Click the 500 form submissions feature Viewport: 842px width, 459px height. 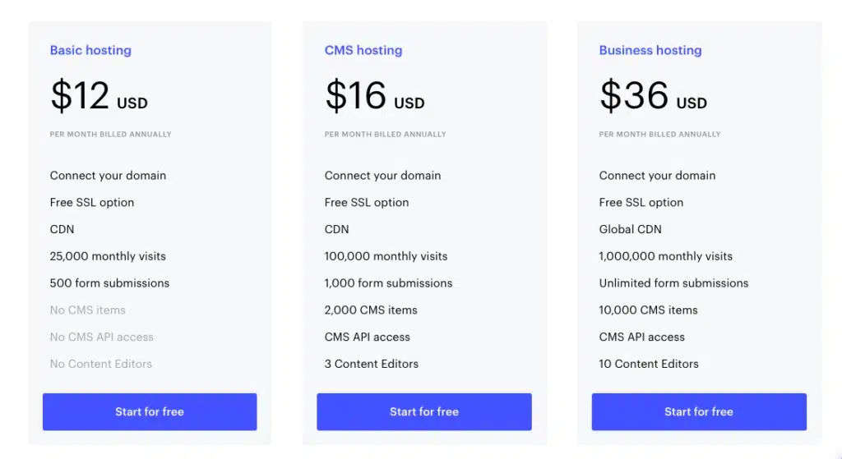pos(109,283)
